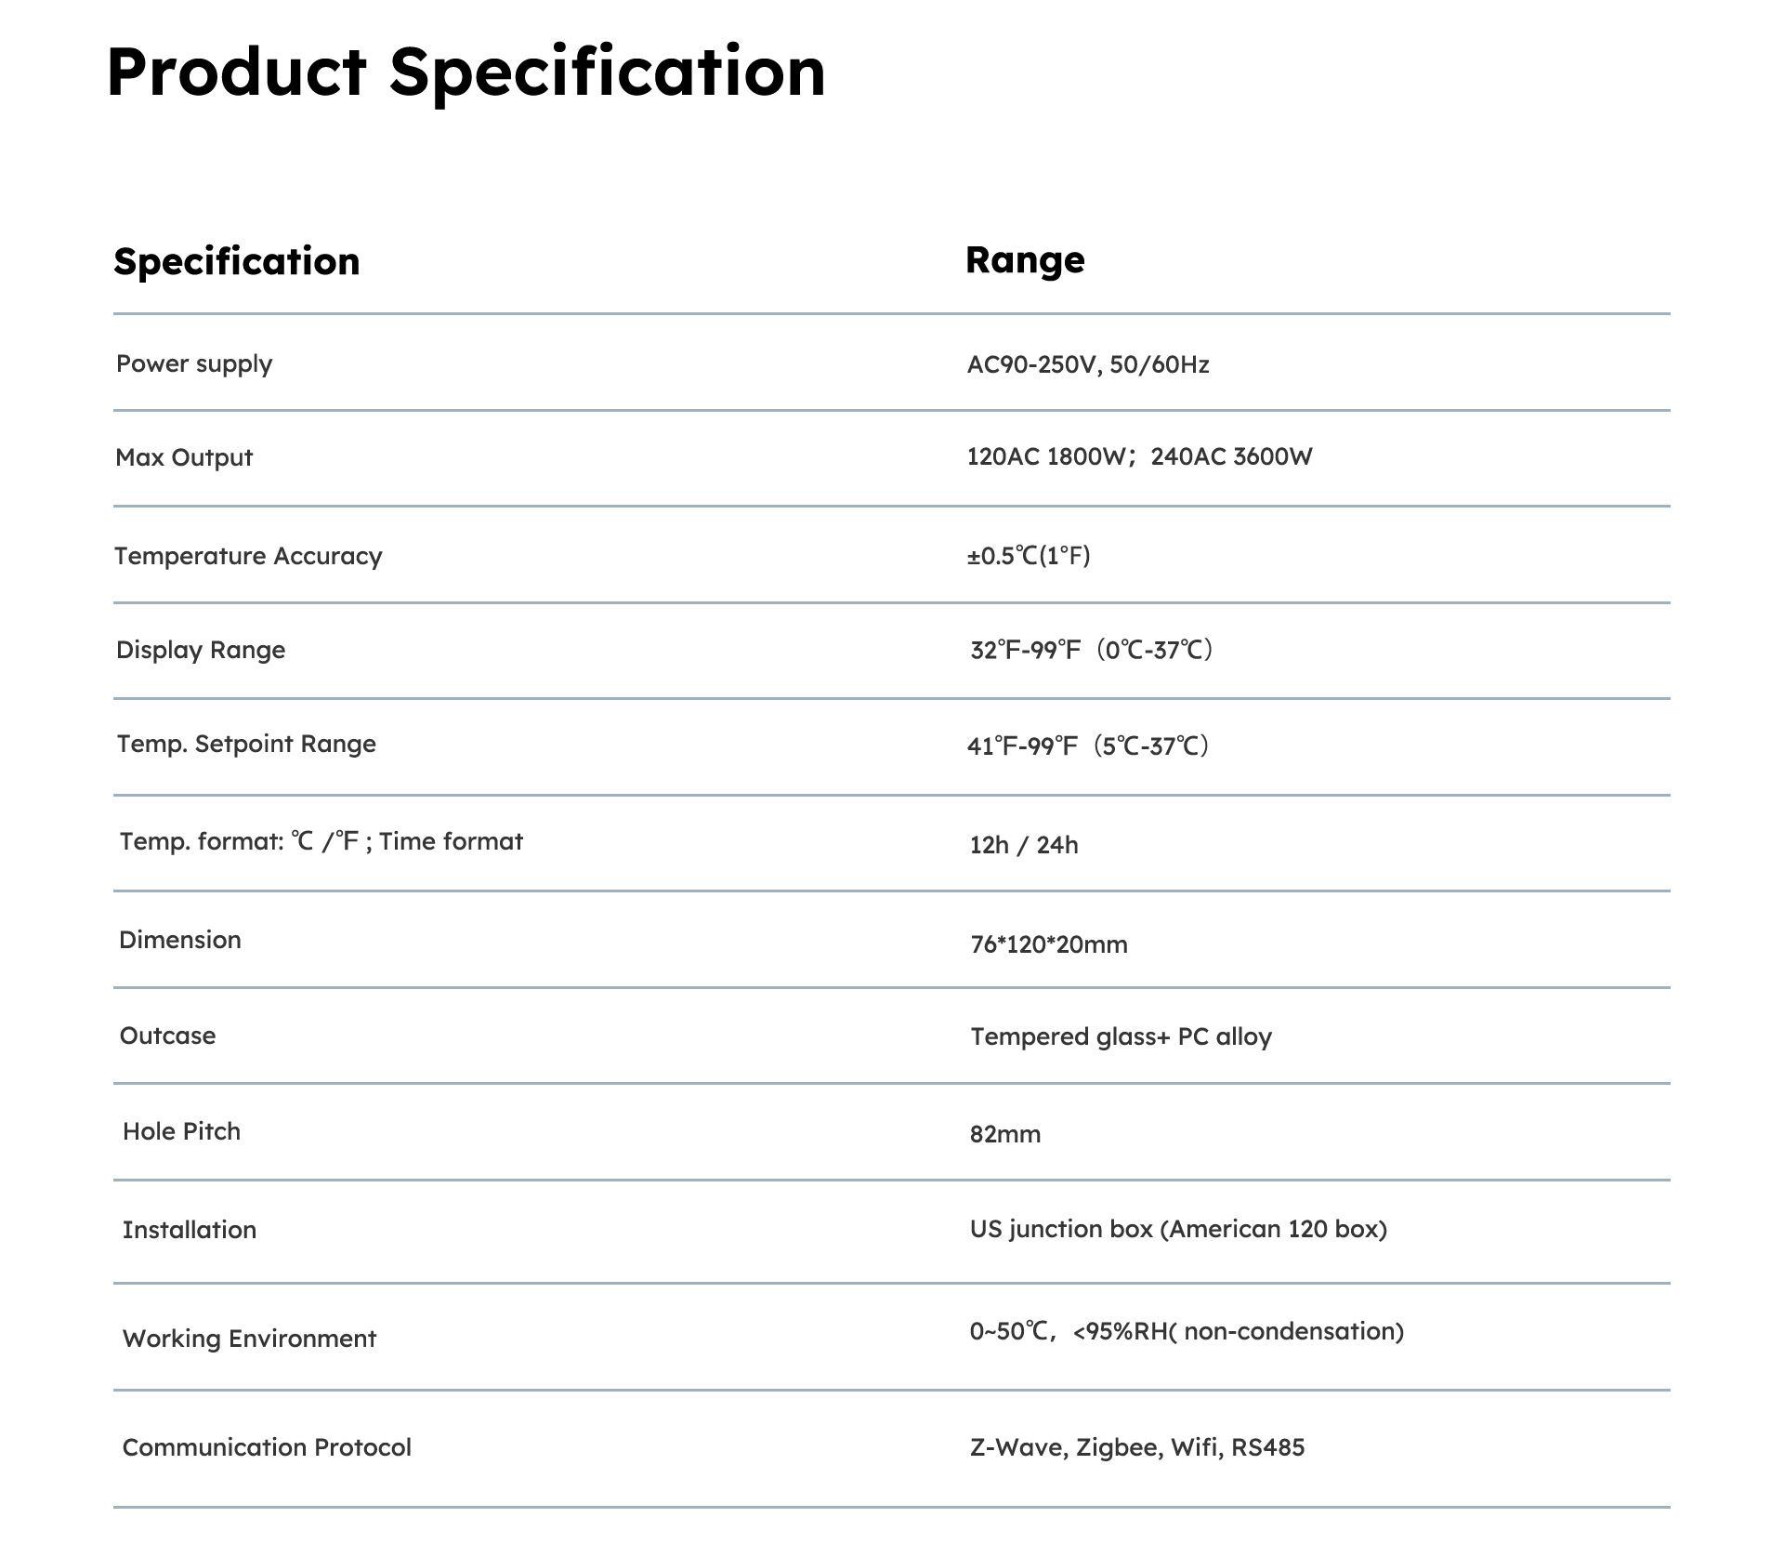Select the Range column header
The height and width of the screenshot is (1557, 1784).
click(x=1025, y=260)
